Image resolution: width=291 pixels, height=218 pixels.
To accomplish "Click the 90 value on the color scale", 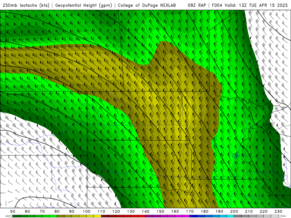I will click(72, 211).
